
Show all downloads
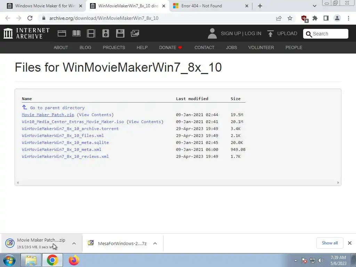pos(330,243)
